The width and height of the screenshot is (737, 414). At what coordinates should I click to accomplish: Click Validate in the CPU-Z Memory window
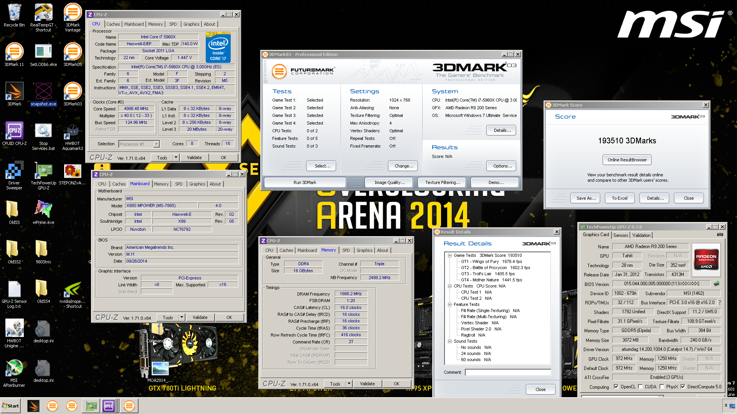pos(367,384)
